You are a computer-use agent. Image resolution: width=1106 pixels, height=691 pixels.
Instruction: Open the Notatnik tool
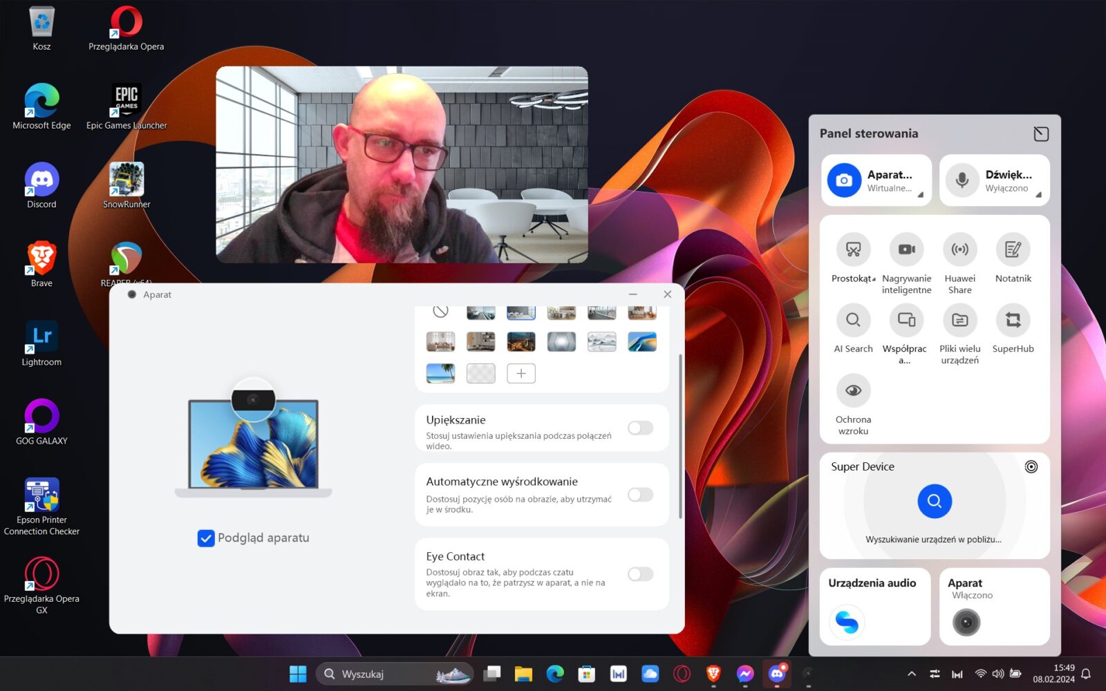pos(1013,249)
